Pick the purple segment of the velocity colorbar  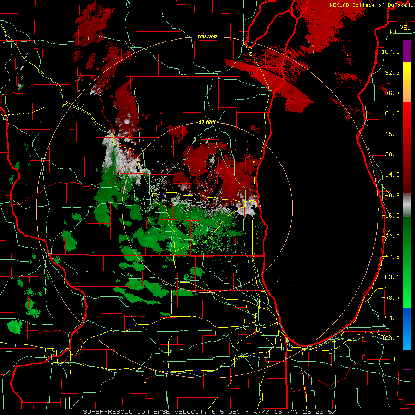(407, 51)
